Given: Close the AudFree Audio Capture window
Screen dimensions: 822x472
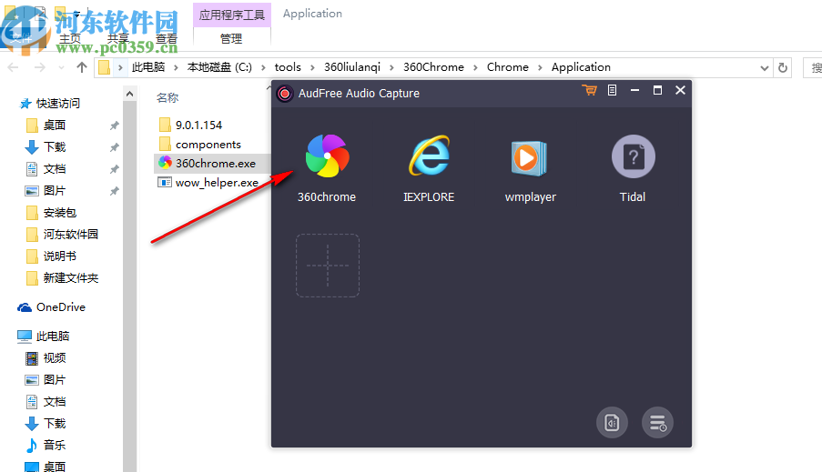Looking at the screenshot, I should (681, 90).
